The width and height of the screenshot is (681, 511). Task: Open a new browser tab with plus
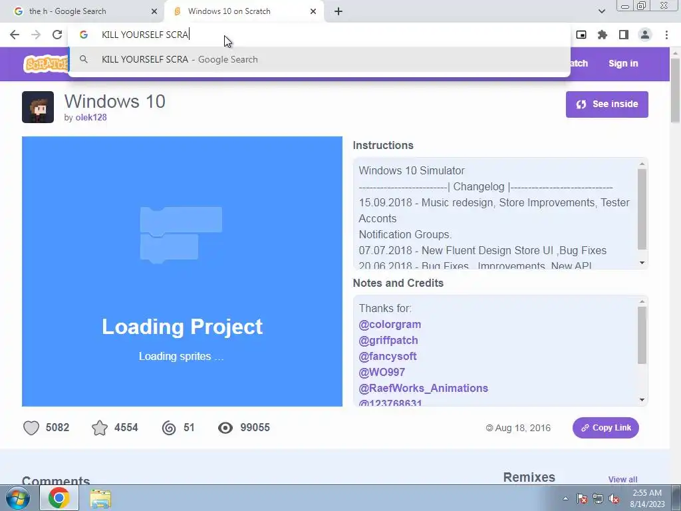339,11
